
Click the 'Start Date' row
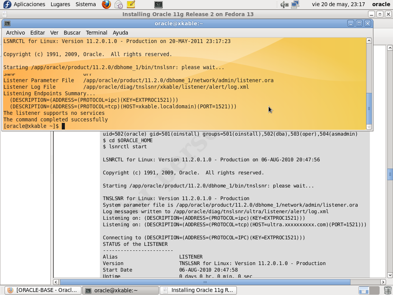tap(170, 270)
